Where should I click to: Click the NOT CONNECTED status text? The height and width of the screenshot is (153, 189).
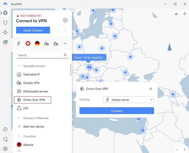[31, 16]
